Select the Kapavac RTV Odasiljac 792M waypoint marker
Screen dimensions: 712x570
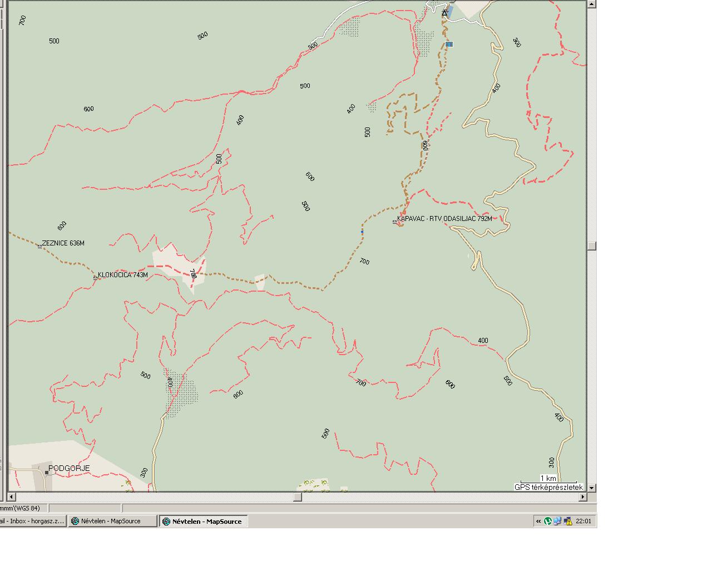coord(395,222)
